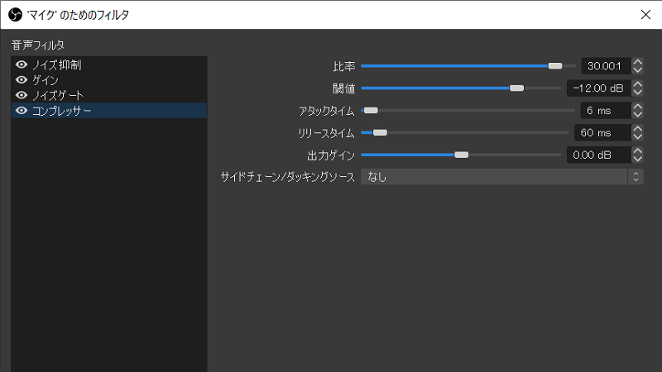Click the 60 ms release field
Screen dimensions: 662x372
pos(603,133)
